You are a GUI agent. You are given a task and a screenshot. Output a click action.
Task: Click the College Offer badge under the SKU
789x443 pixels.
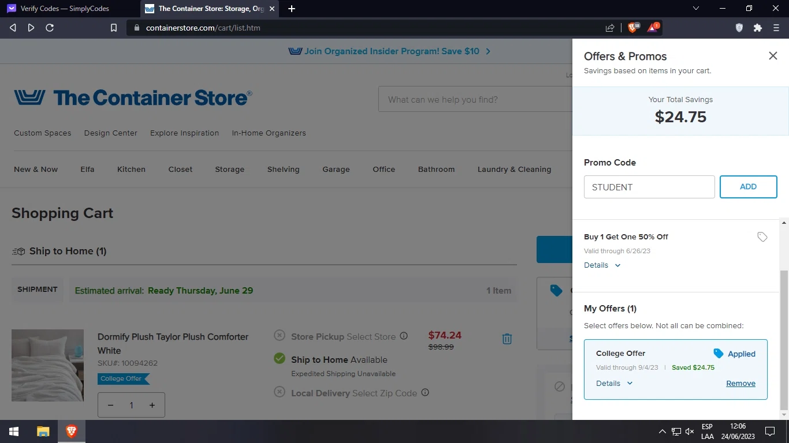coord(124,379)
